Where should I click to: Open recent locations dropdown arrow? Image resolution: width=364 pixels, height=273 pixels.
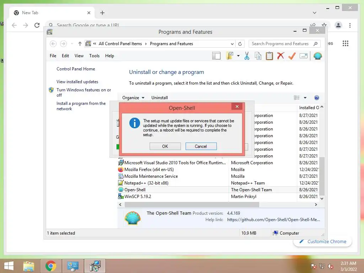[72, 44]
